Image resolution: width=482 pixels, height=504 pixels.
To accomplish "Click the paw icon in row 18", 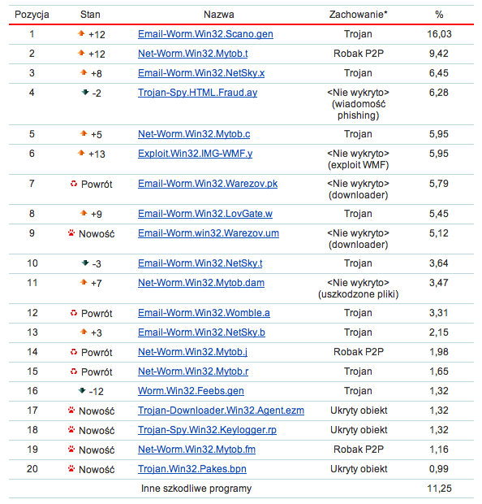I will coord(71,429).
